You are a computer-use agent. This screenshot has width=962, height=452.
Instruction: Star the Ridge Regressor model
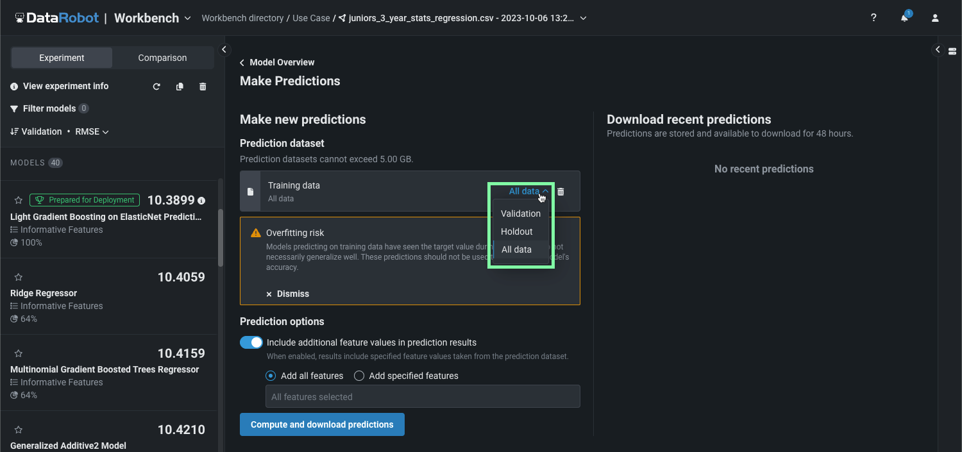pos(19,277)
